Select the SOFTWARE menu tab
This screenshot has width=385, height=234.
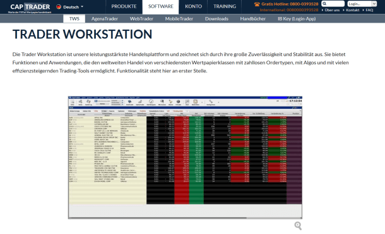[x=160, y=7]
